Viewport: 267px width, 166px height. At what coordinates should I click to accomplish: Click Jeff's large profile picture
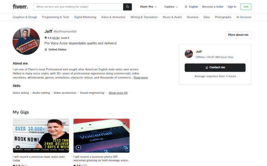pyautogui.click(x=26, y=41)
